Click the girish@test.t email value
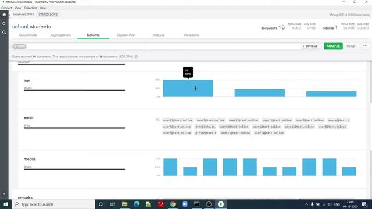 click(x=206, y=133)
